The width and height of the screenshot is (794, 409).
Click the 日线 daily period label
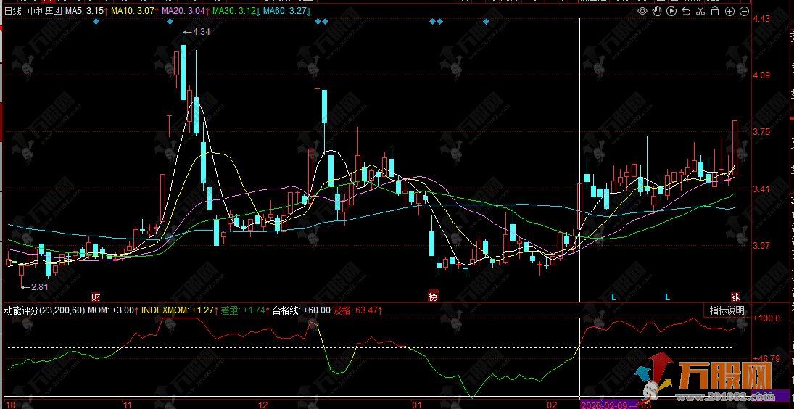(13, 12)
